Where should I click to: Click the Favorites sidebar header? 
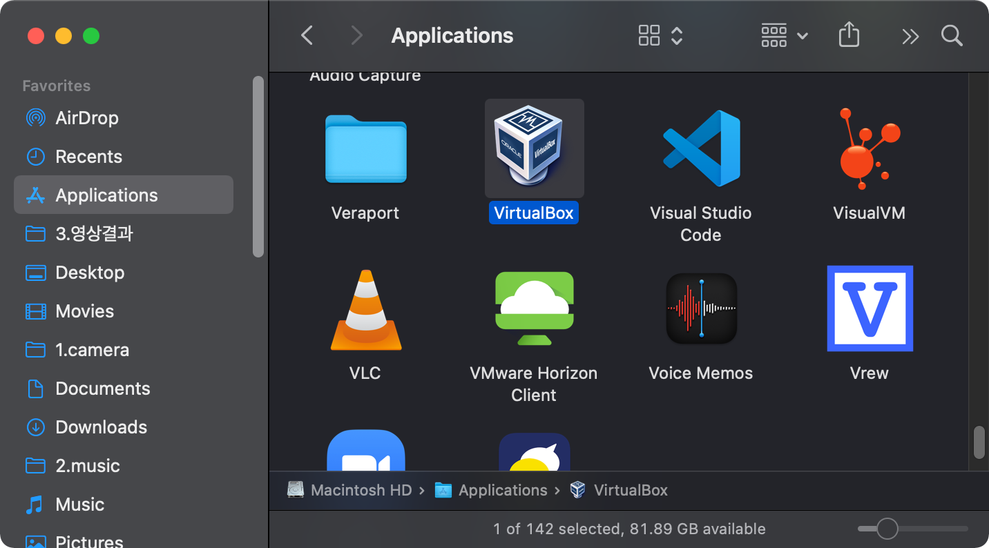(57, 86)
